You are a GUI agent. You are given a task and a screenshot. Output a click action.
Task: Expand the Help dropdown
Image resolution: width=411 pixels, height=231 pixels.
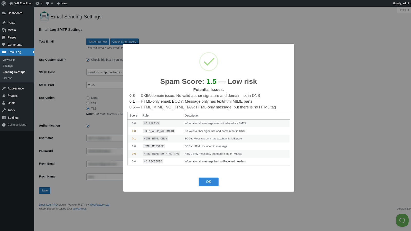(x=403, y=10)
